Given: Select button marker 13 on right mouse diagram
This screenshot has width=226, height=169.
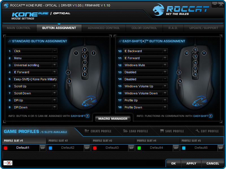Looking at the screenshot, I should pyautogui.click(x=179, y=72).
